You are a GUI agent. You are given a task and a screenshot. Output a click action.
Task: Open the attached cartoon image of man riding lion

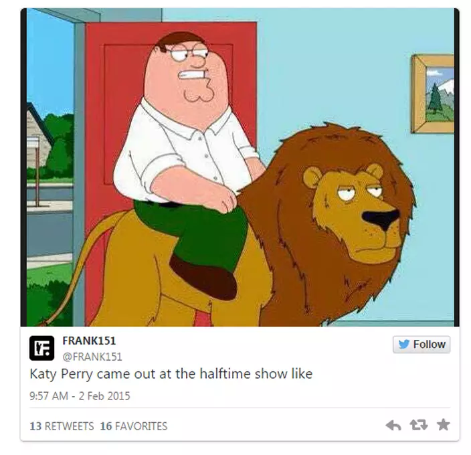pos(240,167)
